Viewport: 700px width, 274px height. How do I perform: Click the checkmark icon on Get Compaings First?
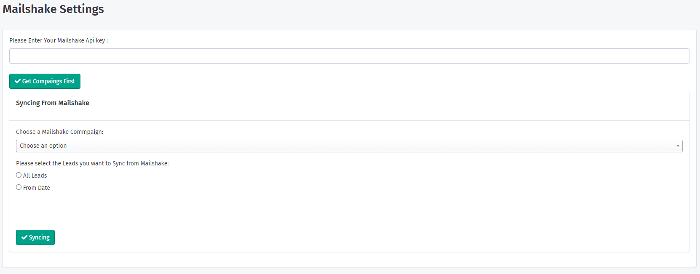click(18, 81)
